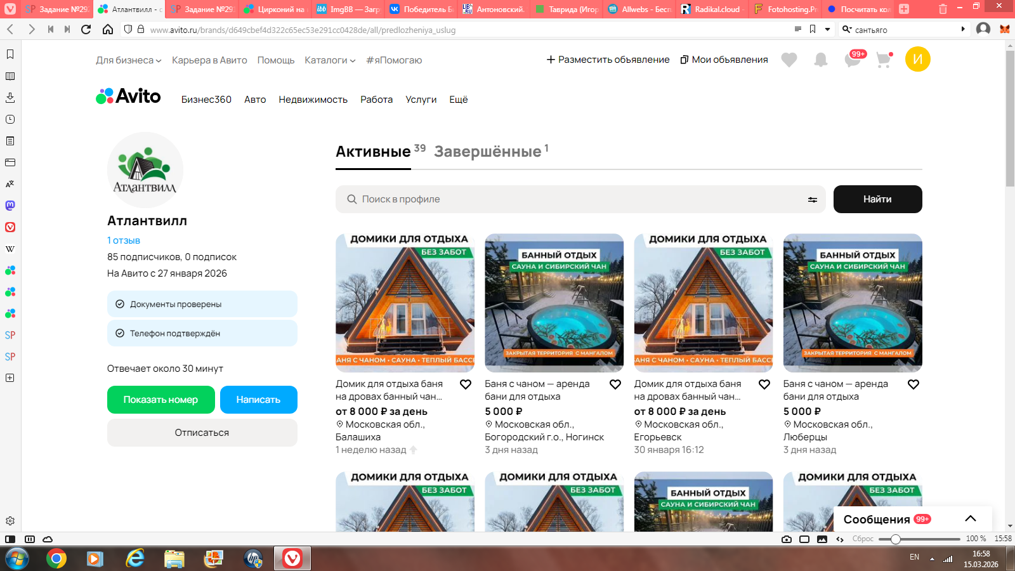
Task: Open the Windows Start menu
Action: coord(17,559)
